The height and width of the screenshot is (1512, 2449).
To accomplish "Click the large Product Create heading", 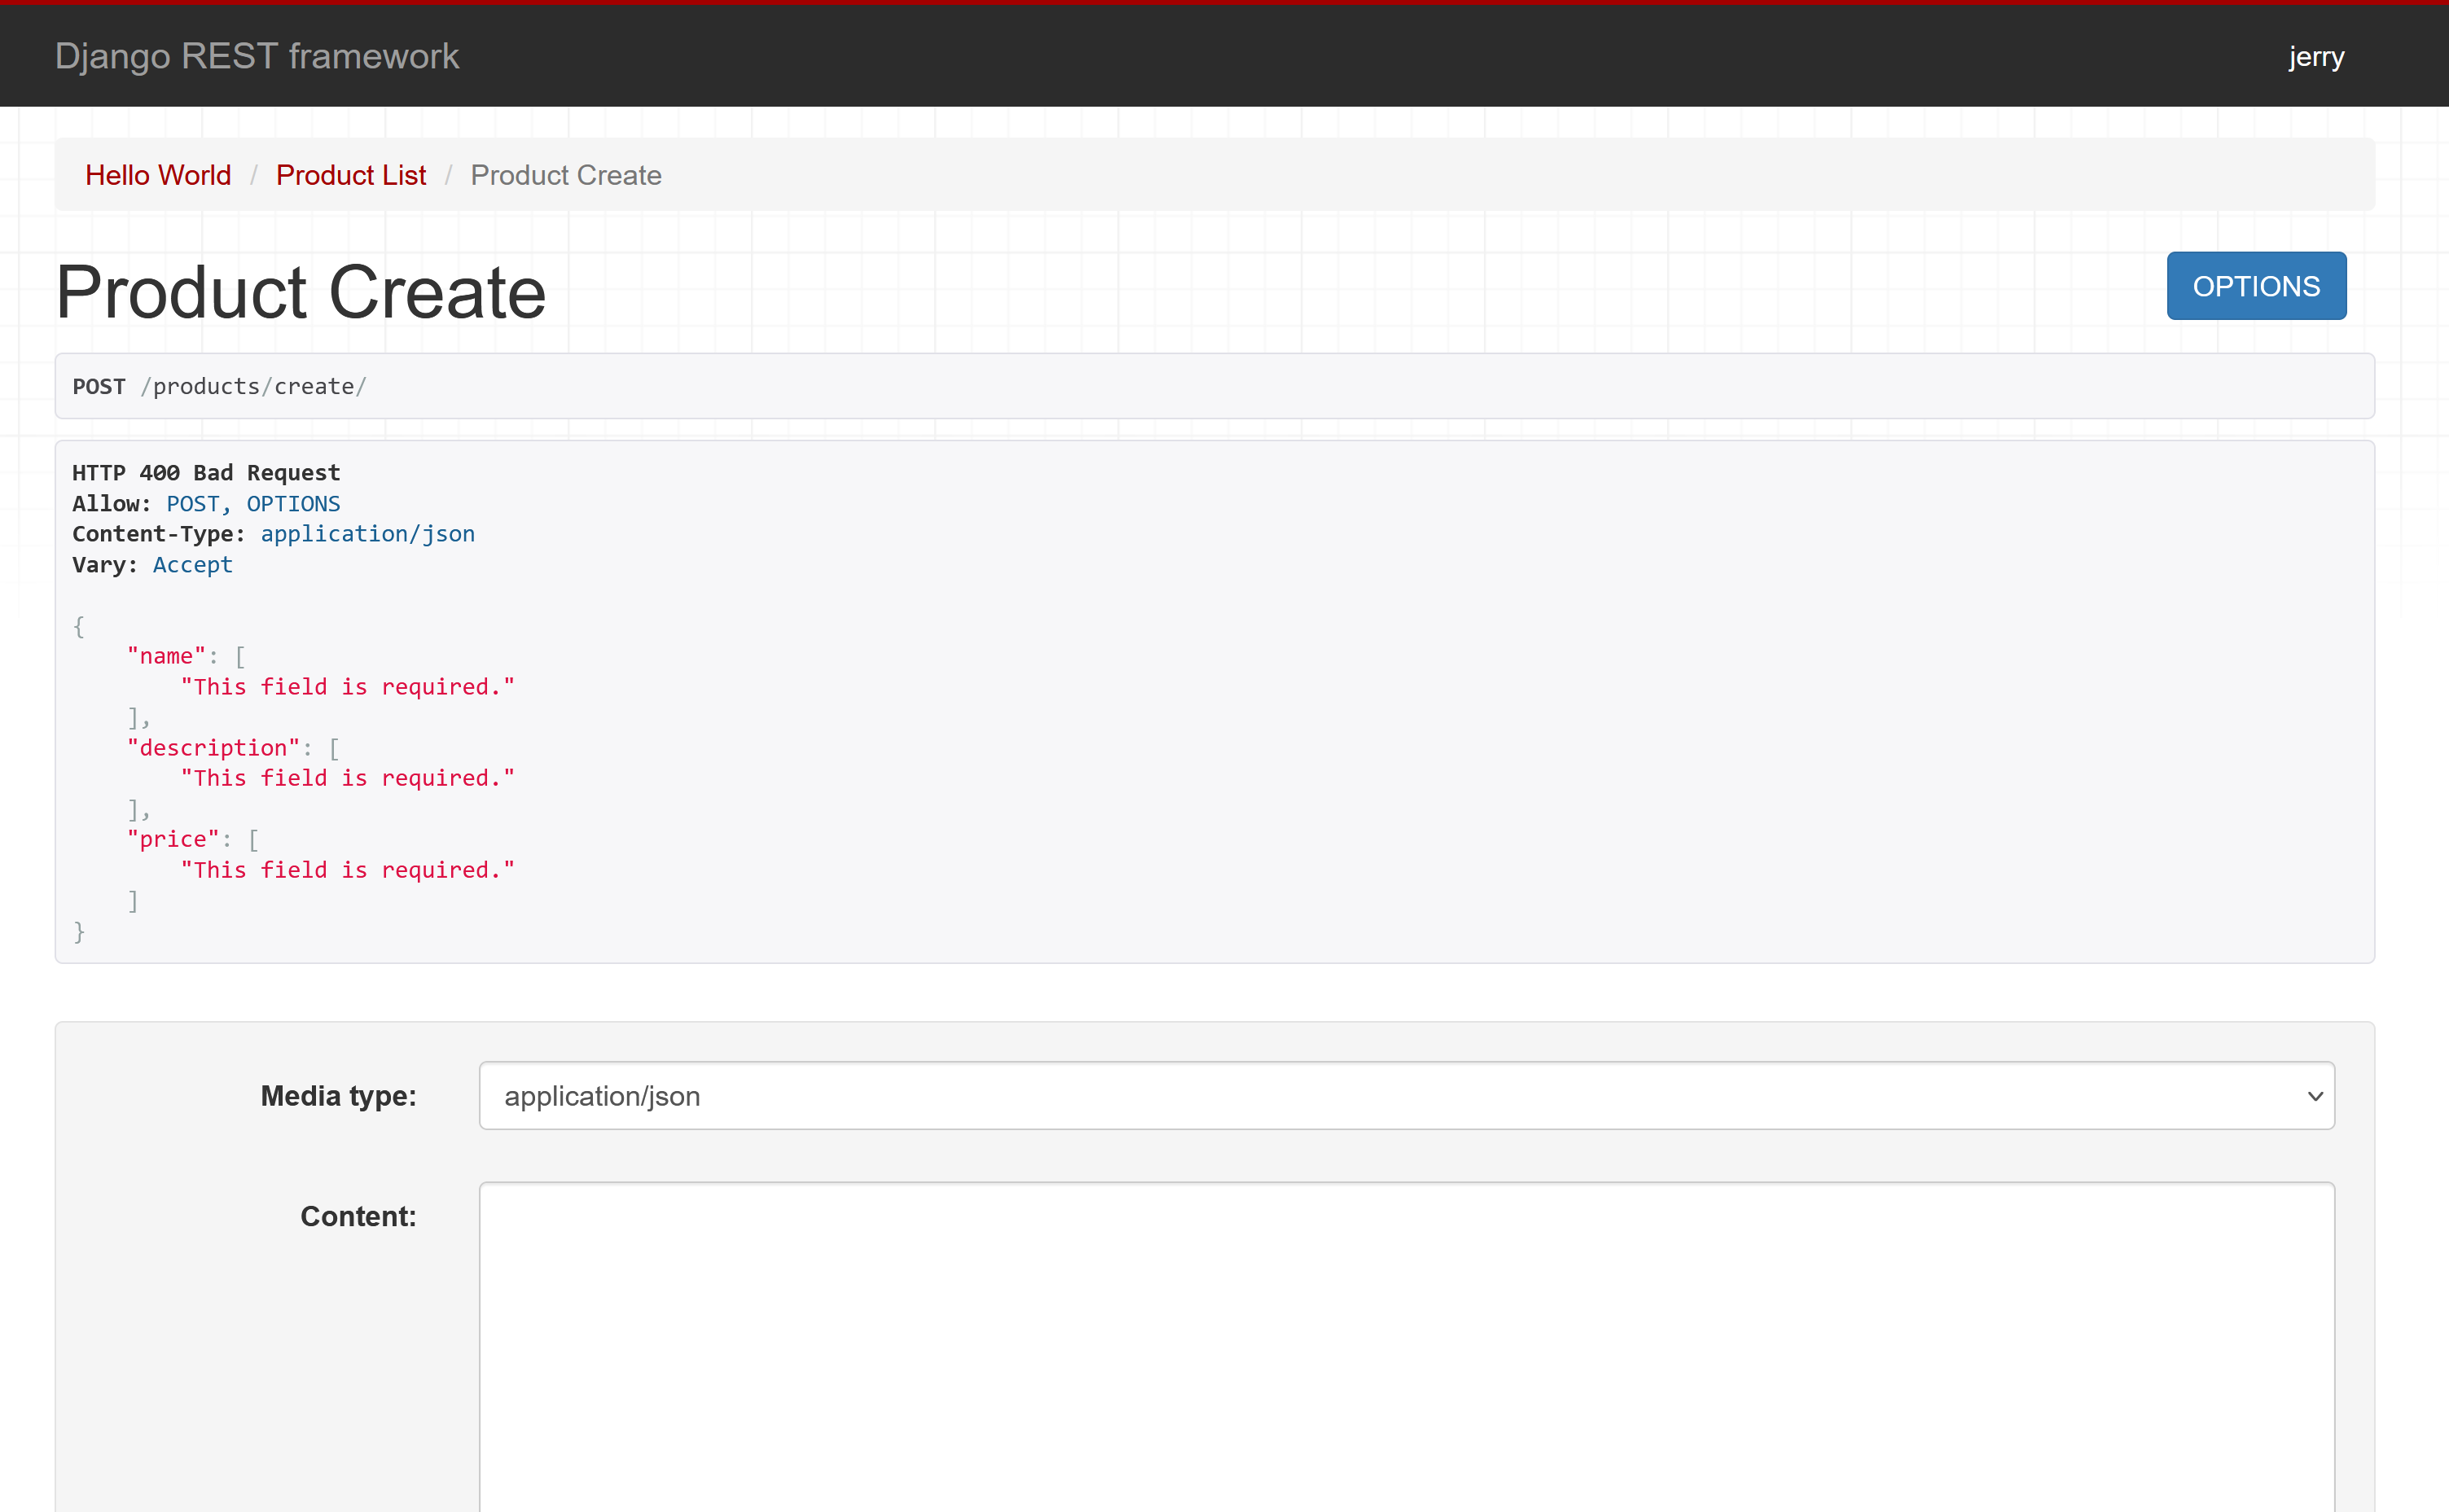I will click(x=301, y=292).
